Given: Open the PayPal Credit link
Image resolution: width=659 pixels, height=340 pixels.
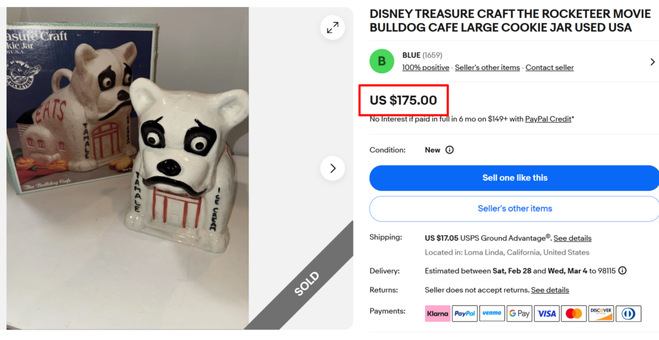Looking at the screenshot, I should click(548, 119).
